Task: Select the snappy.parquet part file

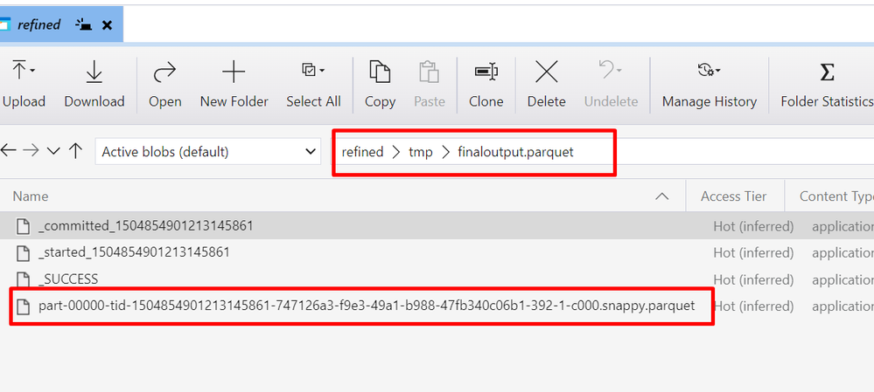Action: click(366, 306)
